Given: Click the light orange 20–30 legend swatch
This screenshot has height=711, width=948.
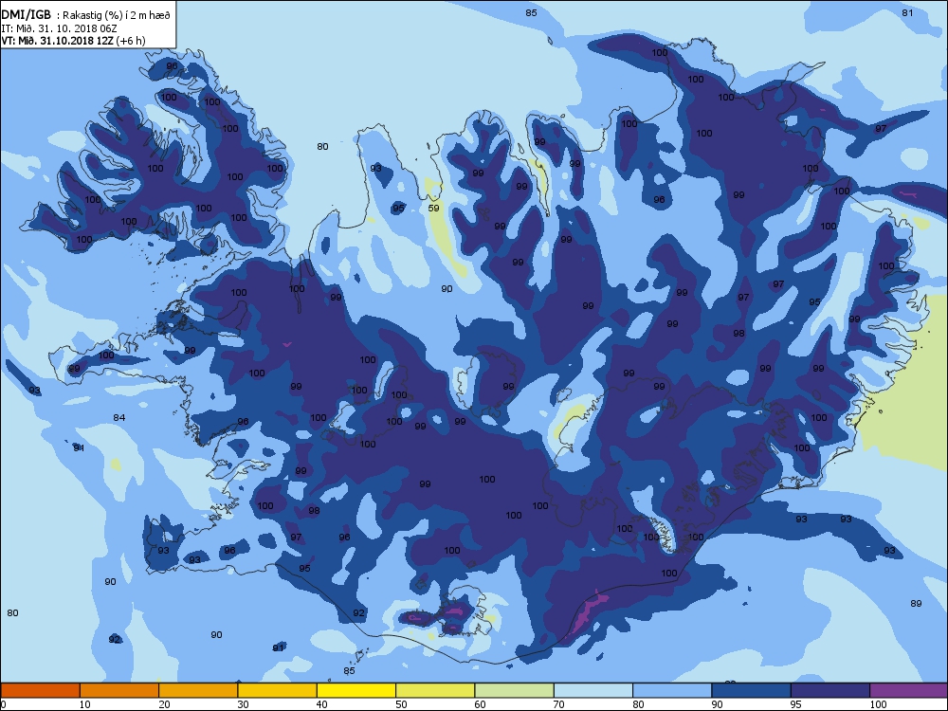Looking at the screenshot, I should coord(198,690).
